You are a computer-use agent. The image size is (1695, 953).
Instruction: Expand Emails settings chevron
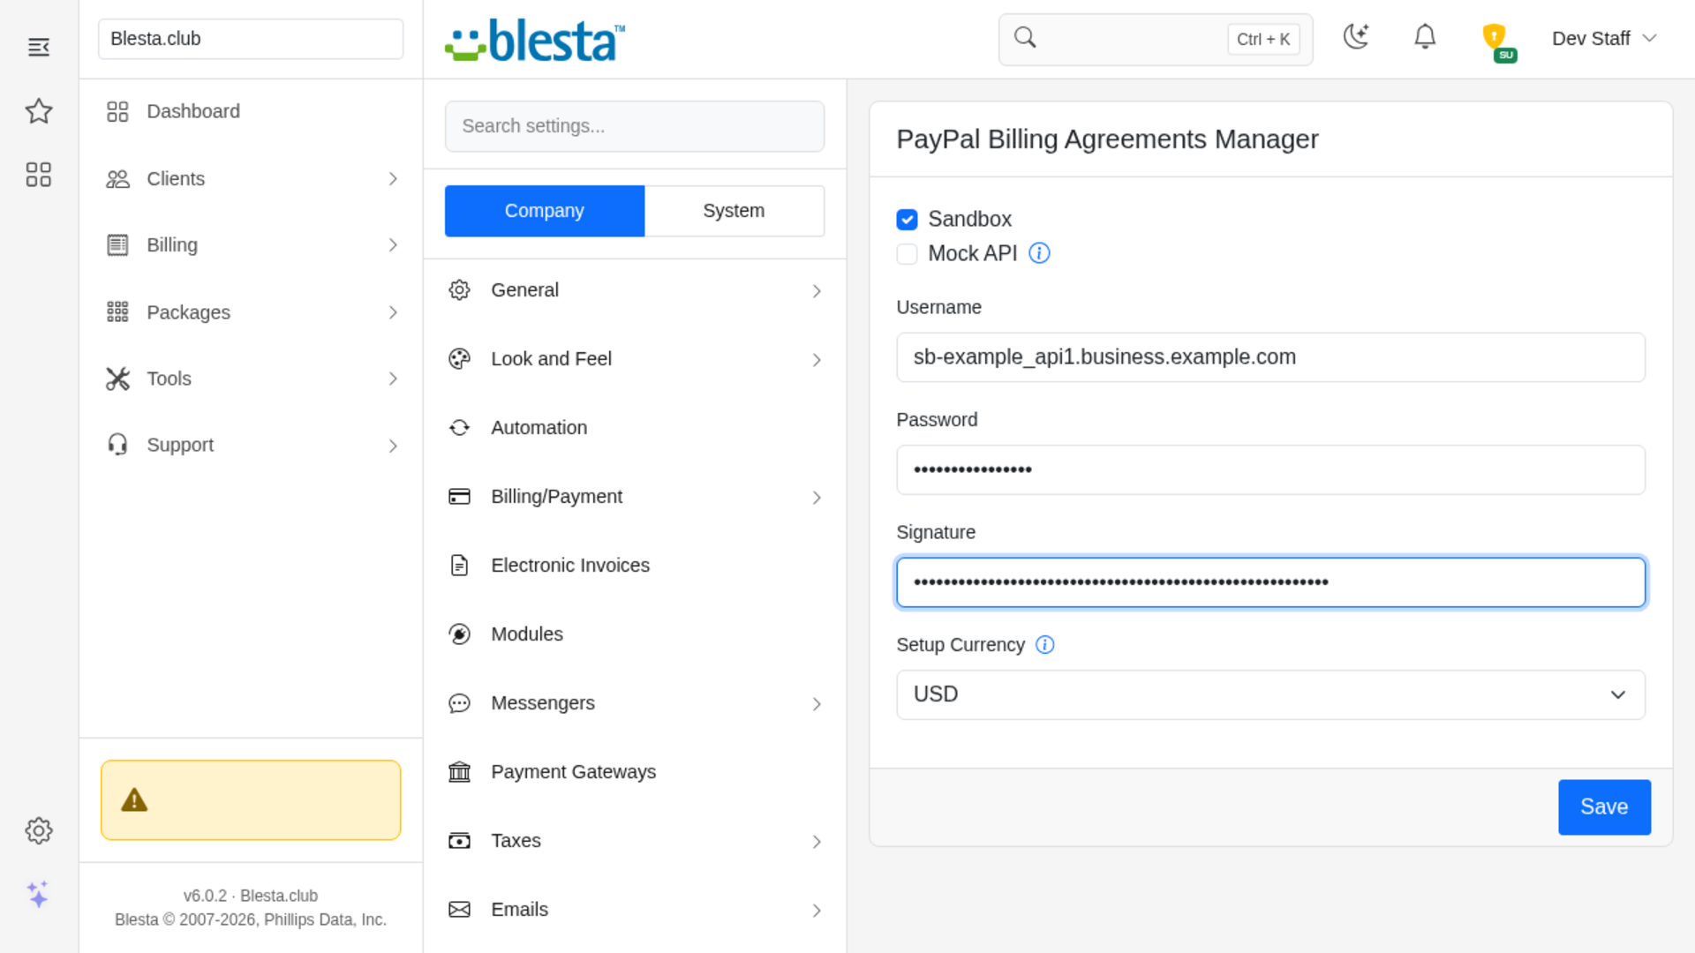817,911
